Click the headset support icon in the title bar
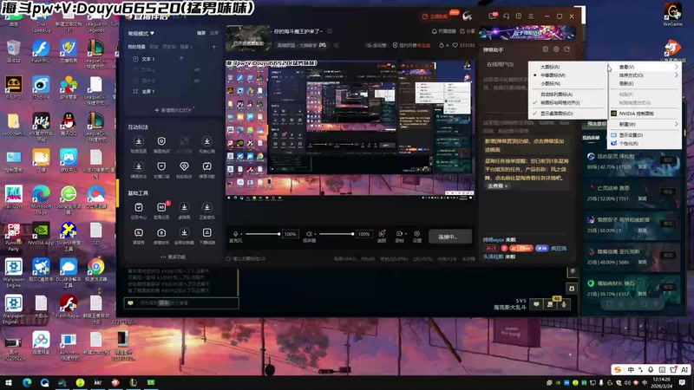This screenshot has height=390, width=694. (x=506, y=16)
